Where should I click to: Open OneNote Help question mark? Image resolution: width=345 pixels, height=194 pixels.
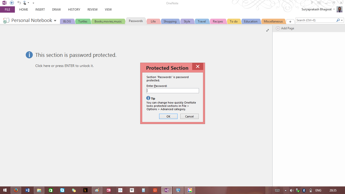point(312,3)
